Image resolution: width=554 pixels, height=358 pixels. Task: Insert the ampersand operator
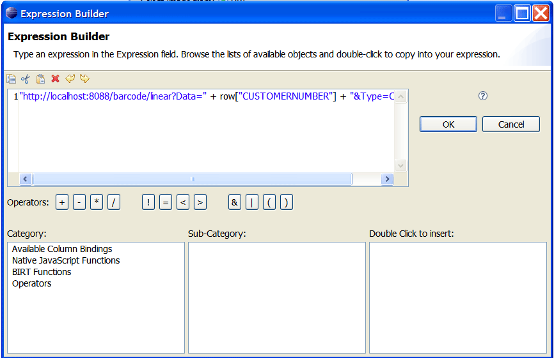point(235,202)
